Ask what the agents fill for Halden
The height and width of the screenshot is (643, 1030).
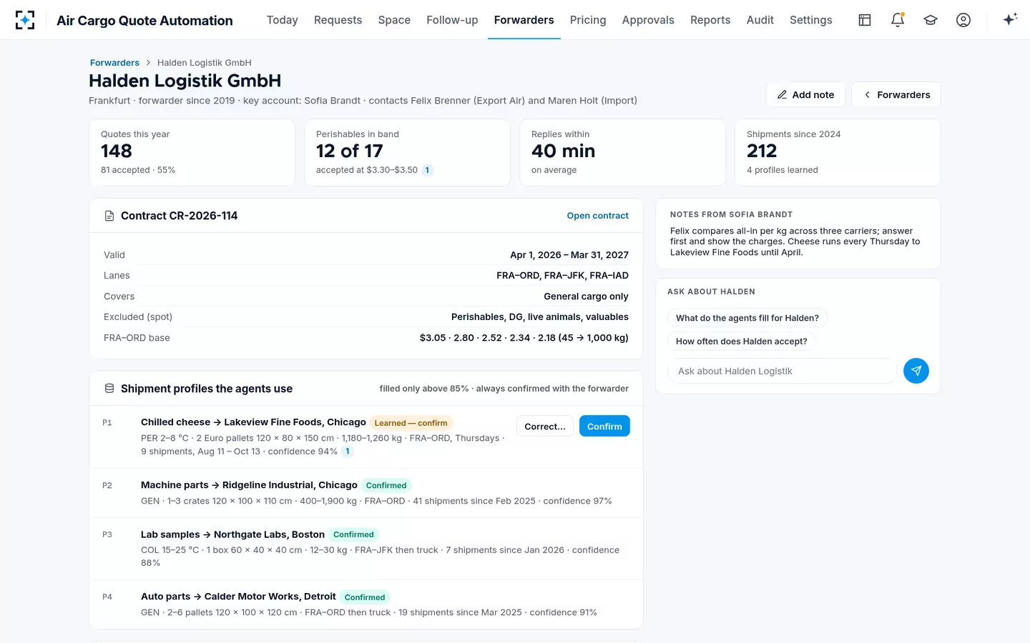click(x=747, y=318)
